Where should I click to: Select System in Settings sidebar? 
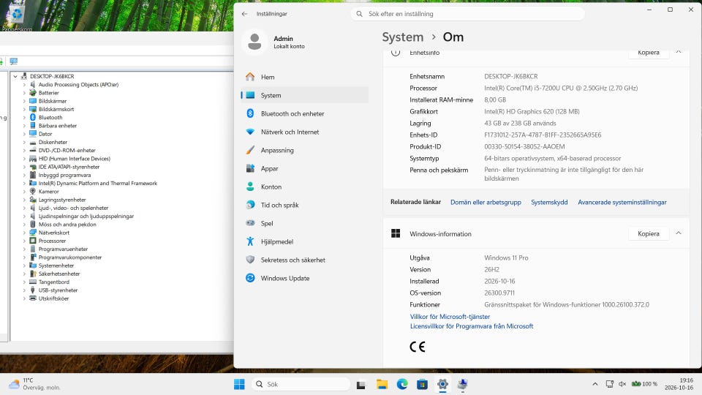point(304,95)
